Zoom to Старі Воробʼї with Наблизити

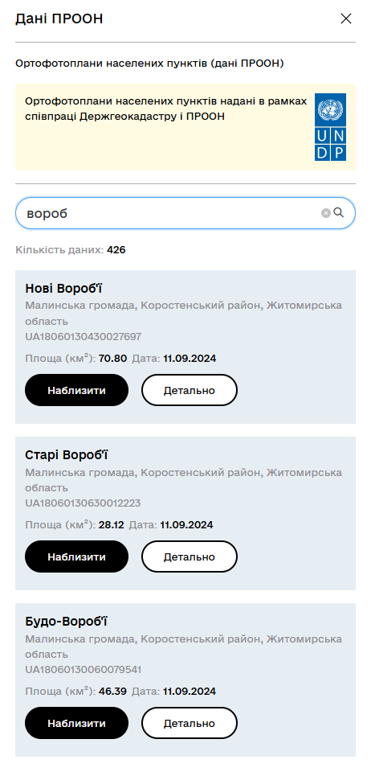coord(76,556)
